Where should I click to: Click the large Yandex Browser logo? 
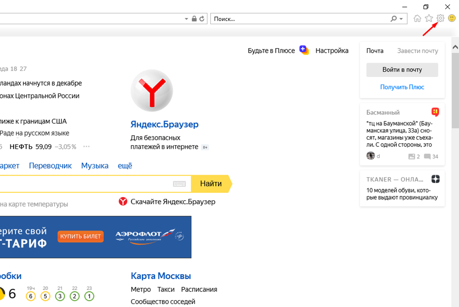[151, 91]
